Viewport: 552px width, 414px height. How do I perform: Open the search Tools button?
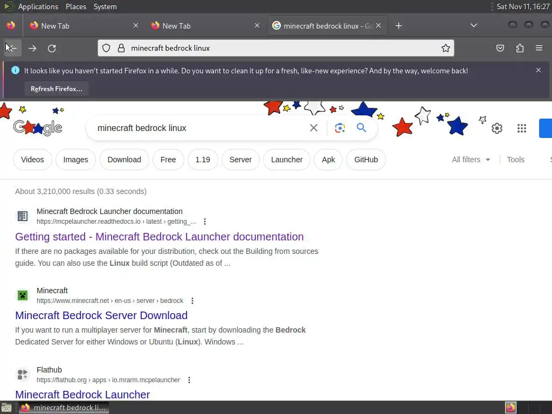click(x=515, y=160)
